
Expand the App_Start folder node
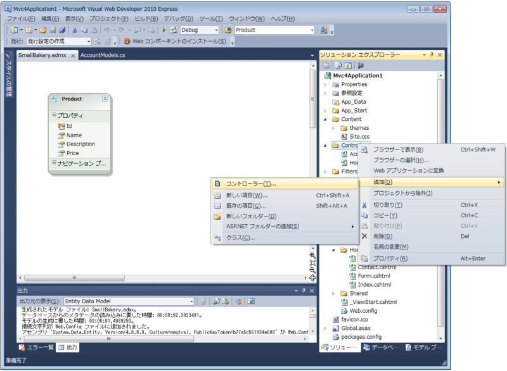[325, 111]
